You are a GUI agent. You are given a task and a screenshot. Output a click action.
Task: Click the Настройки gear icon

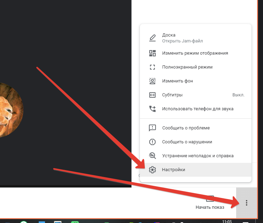point(152,170)
